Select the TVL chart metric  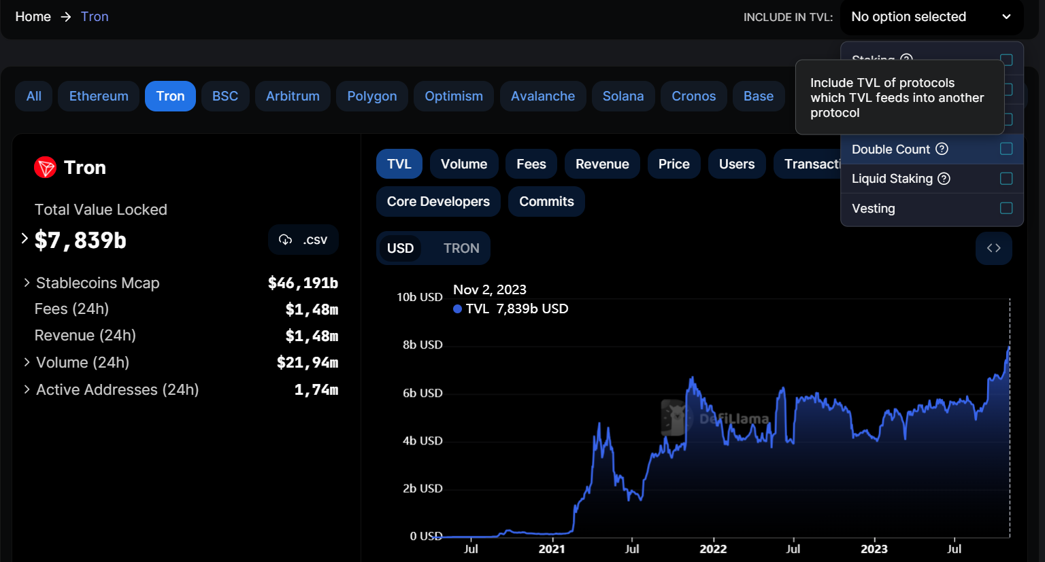click(399, 164)
